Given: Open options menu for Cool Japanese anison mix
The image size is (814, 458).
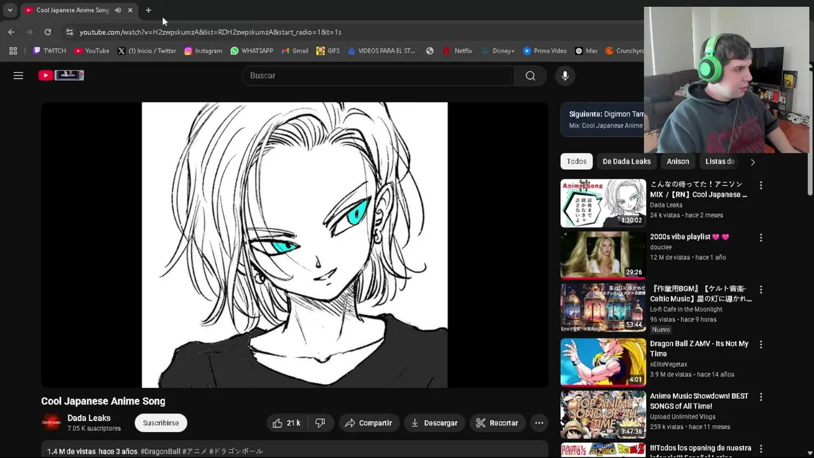Looking at the screenshot, I should click(761, 186).
